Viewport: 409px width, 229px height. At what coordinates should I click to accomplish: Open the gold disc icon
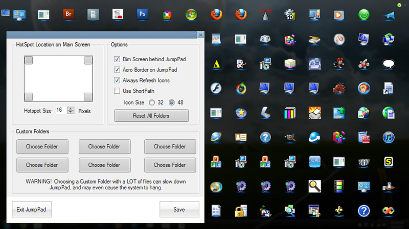click(216, 187)
